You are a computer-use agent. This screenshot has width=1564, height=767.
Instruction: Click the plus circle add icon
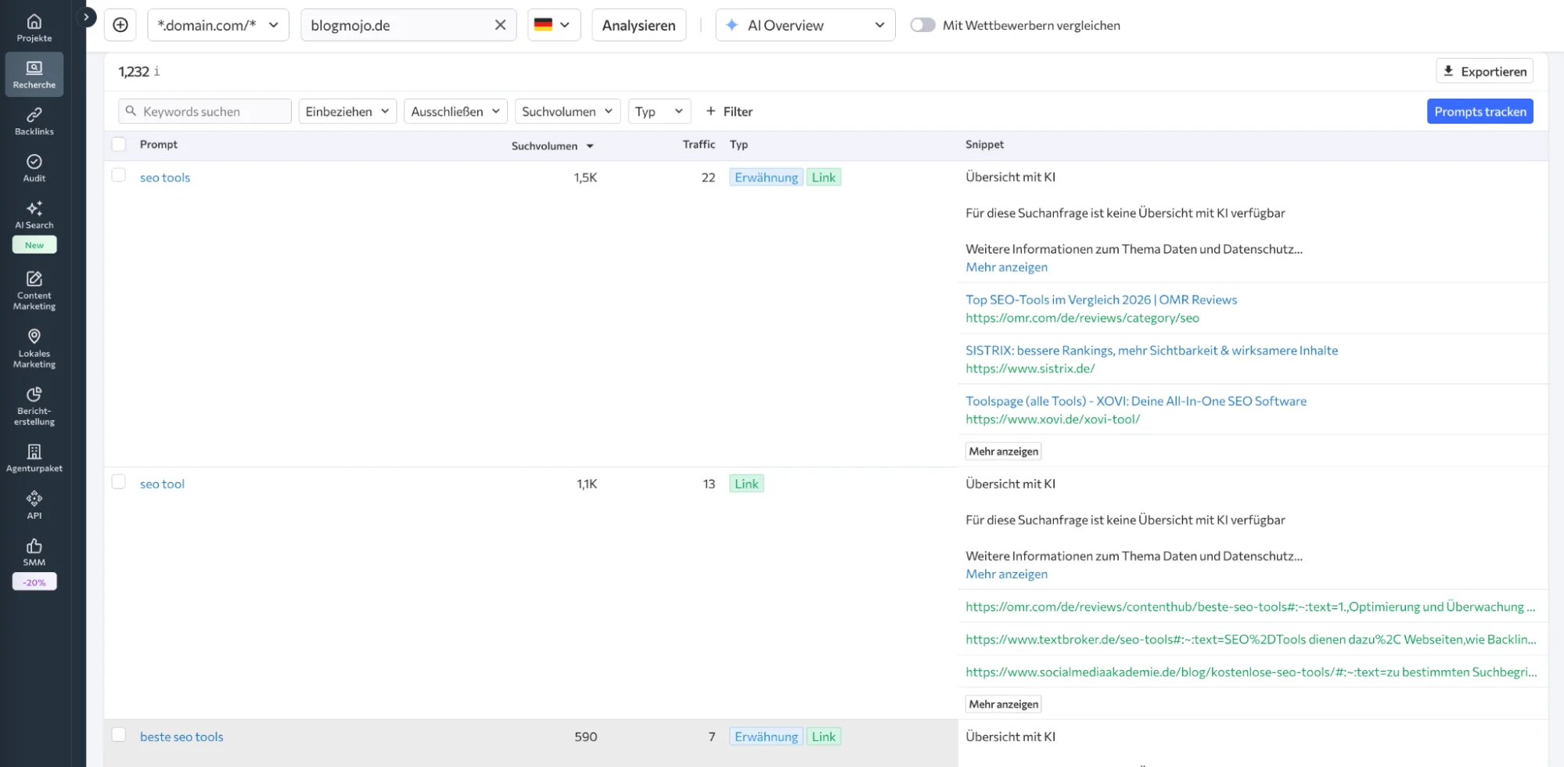120,25
